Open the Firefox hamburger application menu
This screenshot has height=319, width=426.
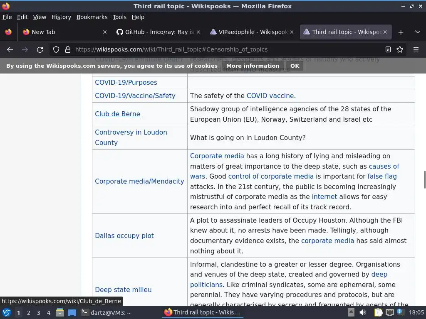click(x=416, y=50)
